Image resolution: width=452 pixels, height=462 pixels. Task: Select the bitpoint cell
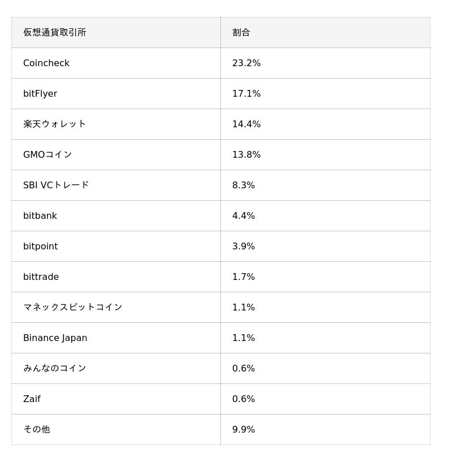pyautogui.click(x=41, y=247)
